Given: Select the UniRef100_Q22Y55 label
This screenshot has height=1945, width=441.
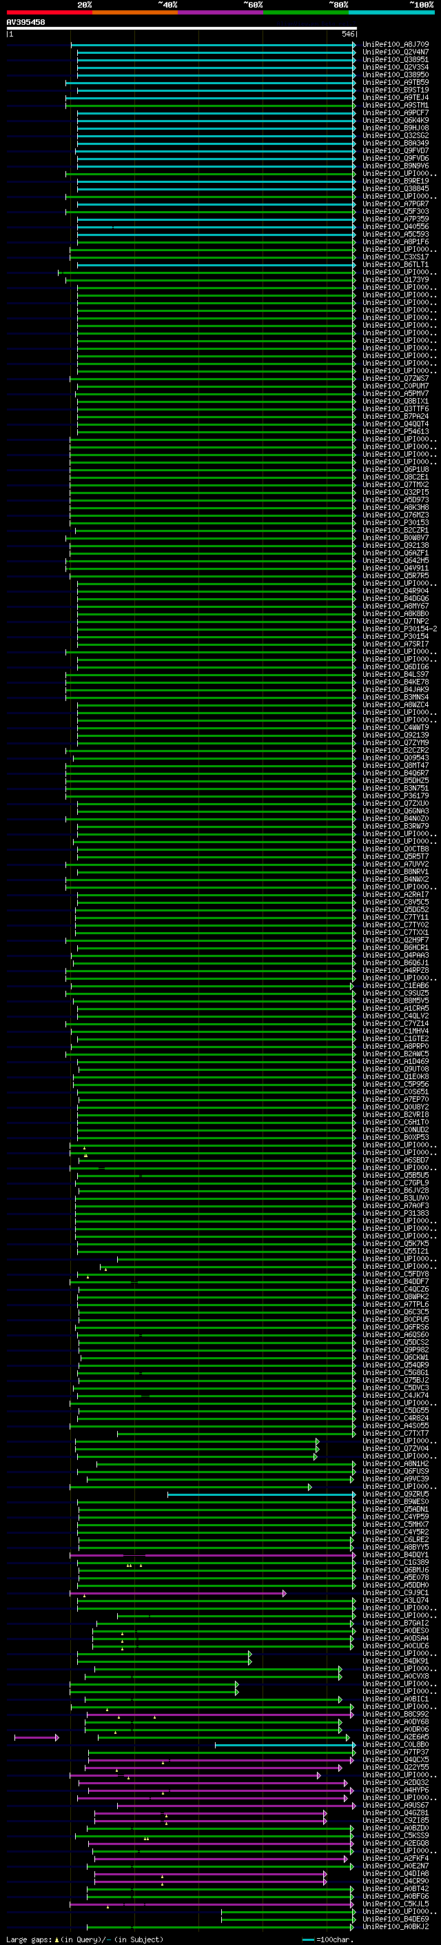Looking at the screenshot, I should (x=395, y=1768).
